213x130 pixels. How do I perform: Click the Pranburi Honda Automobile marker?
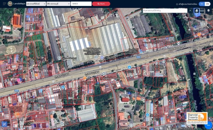[63, 87]
